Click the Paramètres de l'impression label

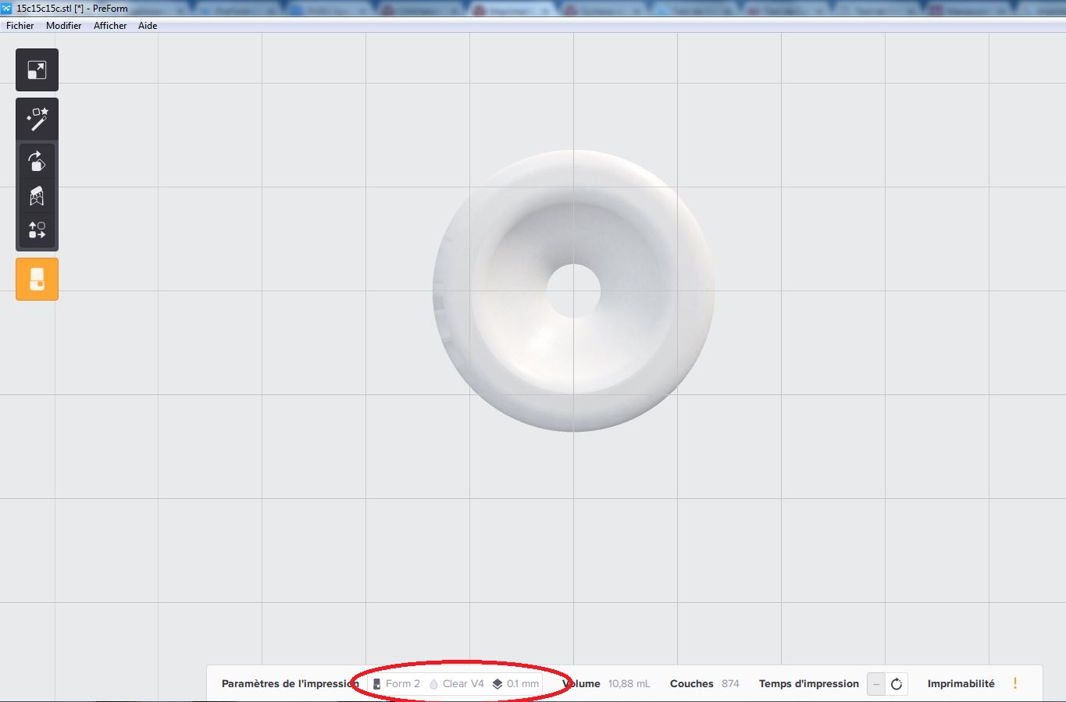click(289, 683)
